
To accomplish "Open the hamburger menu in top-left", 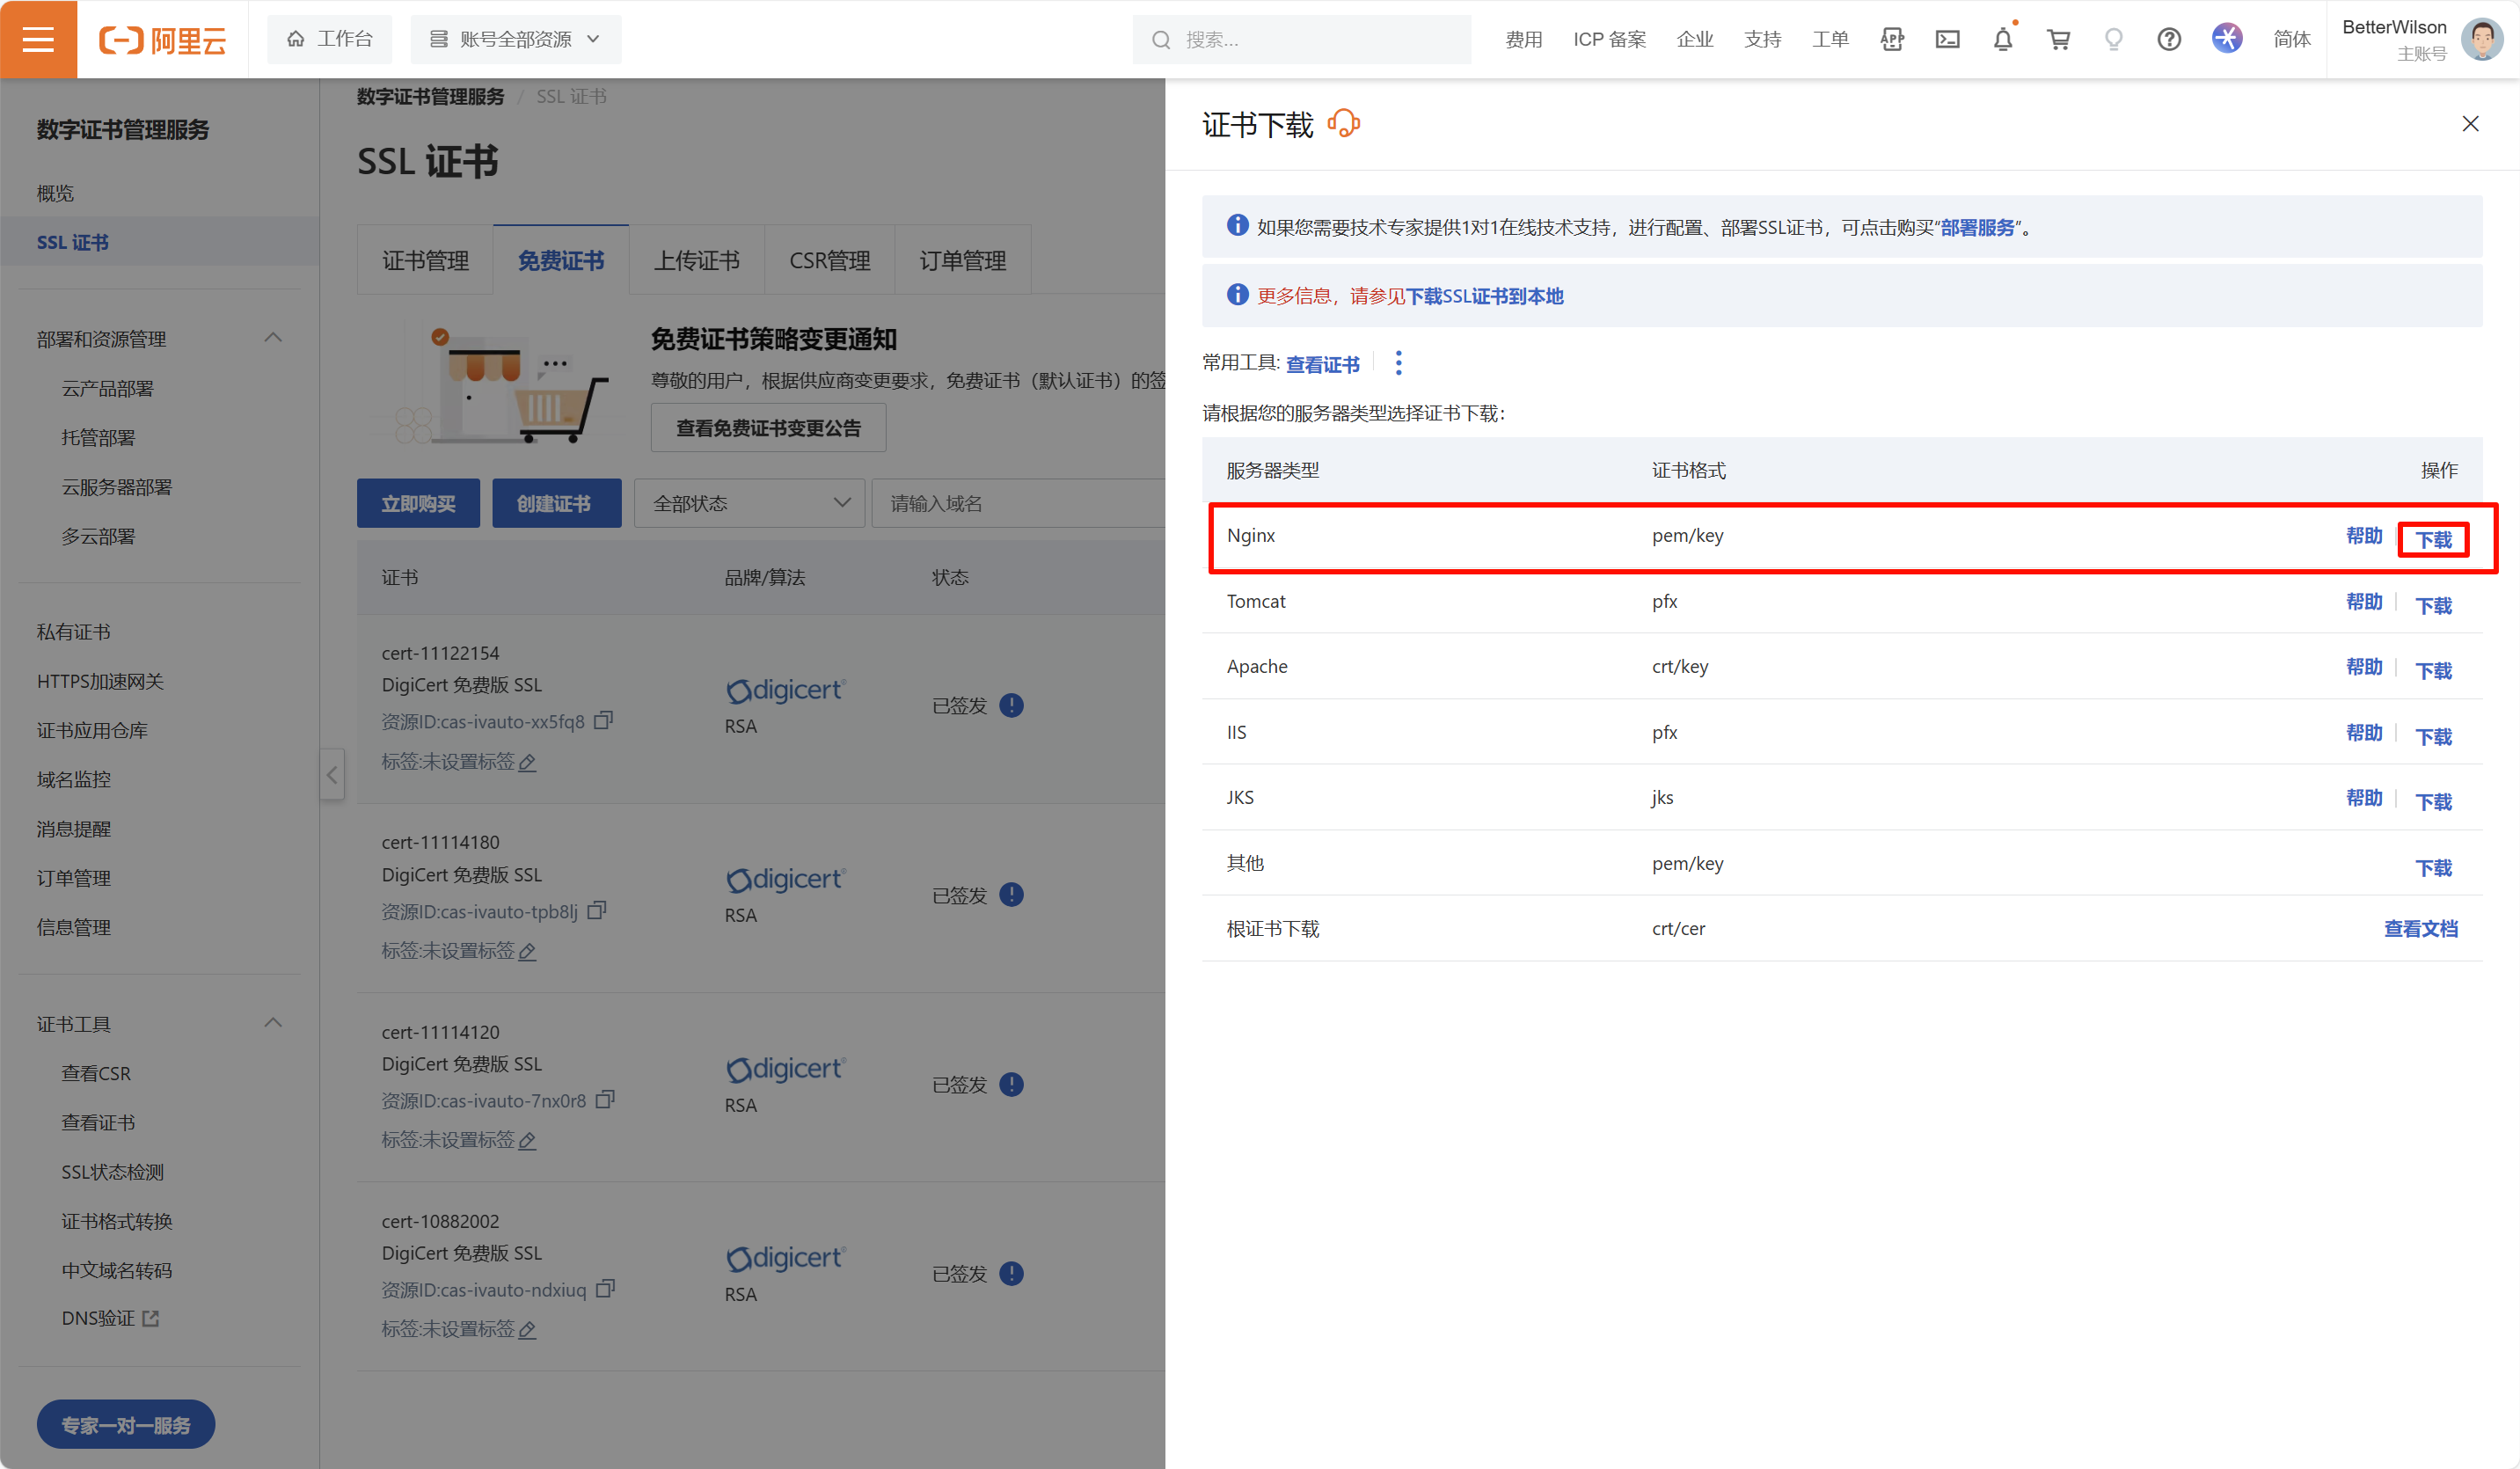I will [38, 39].
